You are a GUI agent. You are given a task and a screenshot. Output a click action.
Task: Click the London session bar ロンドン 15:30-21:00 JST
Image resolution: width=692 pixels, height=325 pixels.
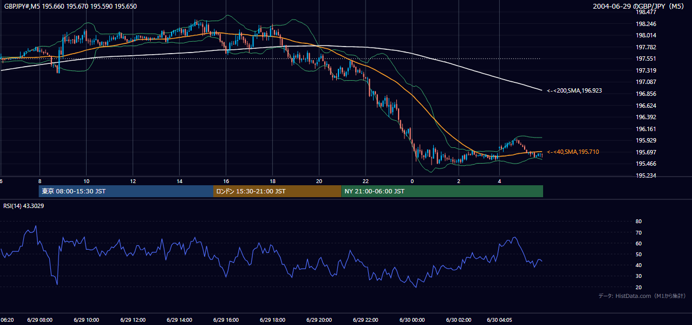pyautogui.click(x=277, y=191)
